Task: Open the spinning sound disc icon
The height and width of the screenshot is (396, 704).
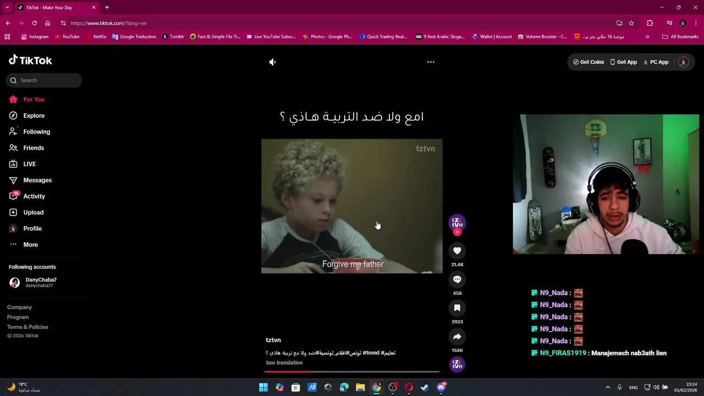Action: pyautogui.click(x=457, y=364)
